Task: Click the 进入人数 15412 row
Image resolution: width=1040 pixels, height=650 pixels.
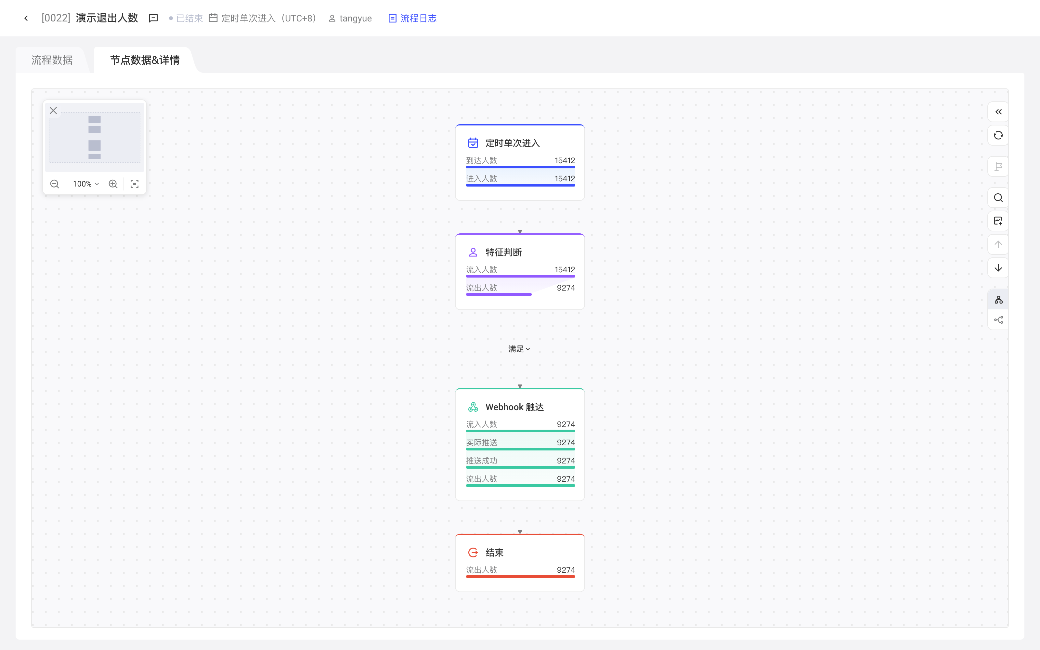Action: click(520, 179)
